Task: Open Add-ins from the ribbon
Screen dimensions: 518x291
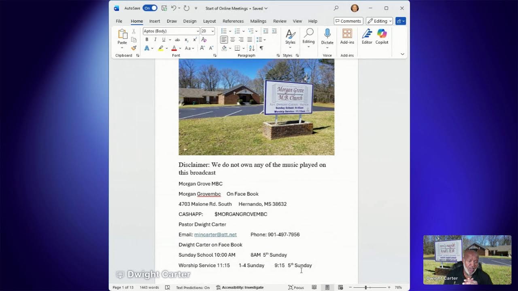Action: (347, 37)
